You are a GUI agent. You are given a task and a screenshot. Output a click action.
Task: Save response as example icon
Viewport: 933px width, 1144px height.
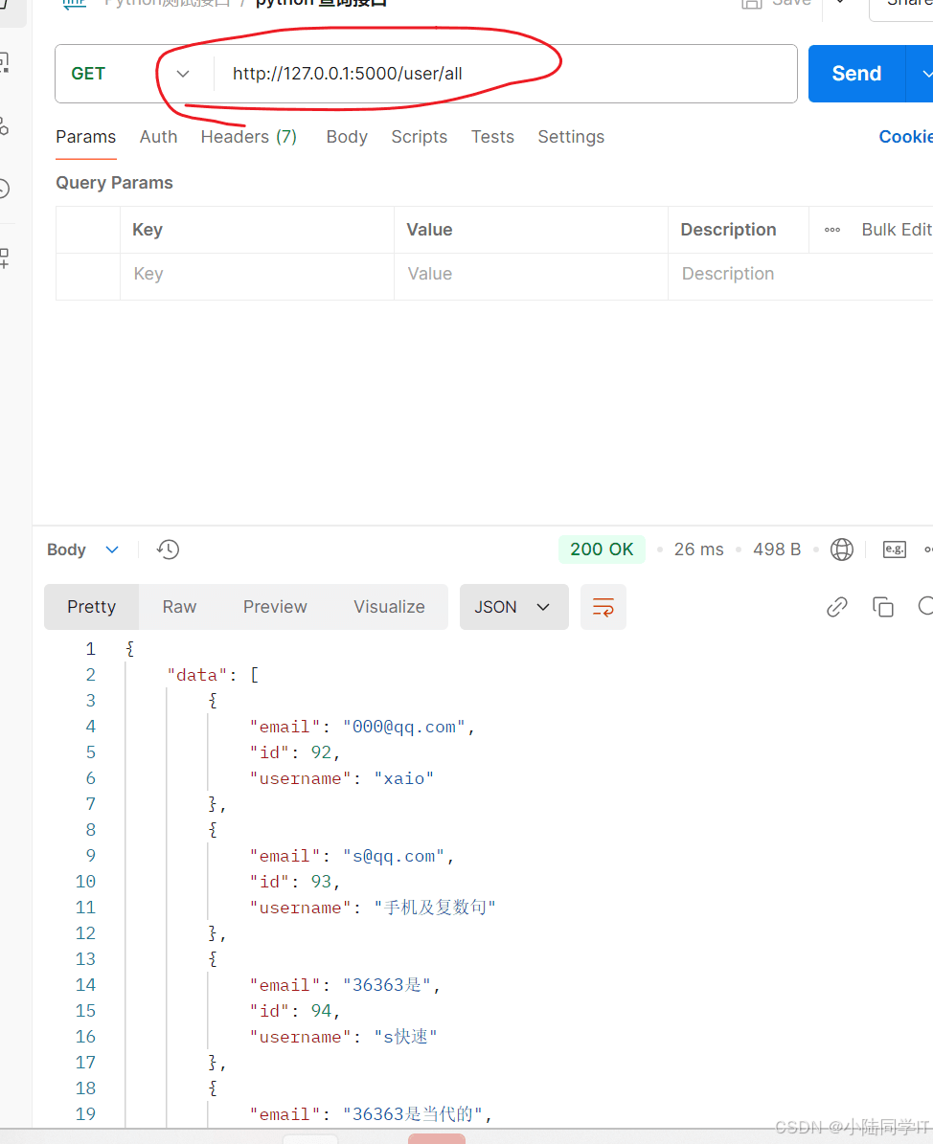(x=895, y=550)
